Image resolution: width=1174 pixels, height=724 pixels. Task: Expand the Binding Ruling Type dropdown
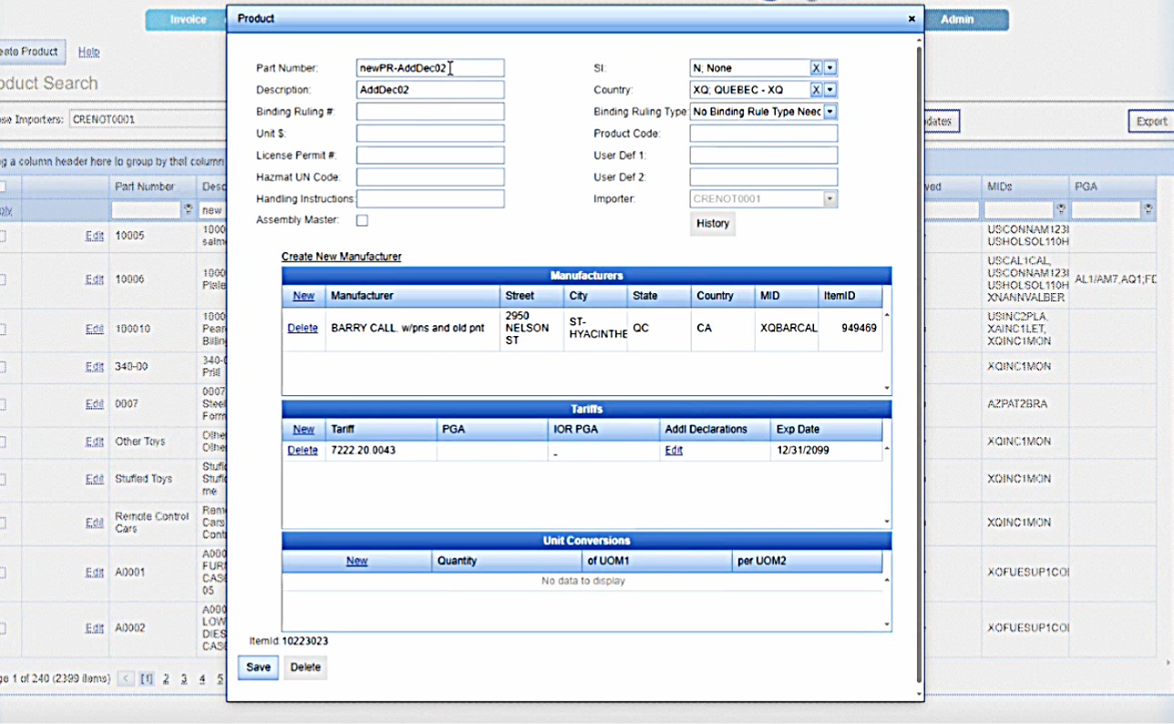[x=830, y=112]
